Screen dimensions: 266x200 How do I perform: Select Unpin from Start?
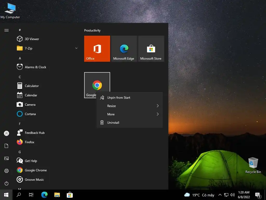[x=130, y=98]
